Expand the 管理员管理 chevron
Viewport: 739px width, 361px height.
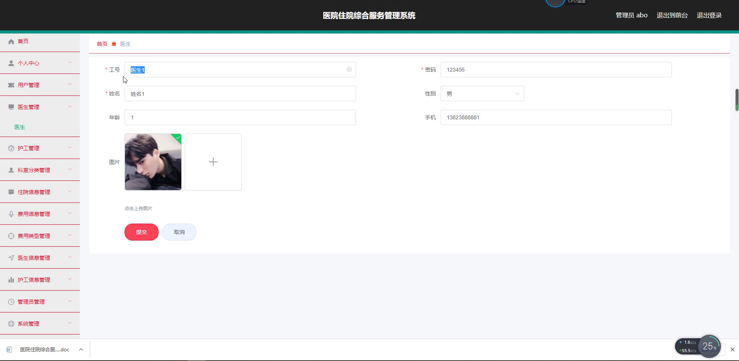70,301
